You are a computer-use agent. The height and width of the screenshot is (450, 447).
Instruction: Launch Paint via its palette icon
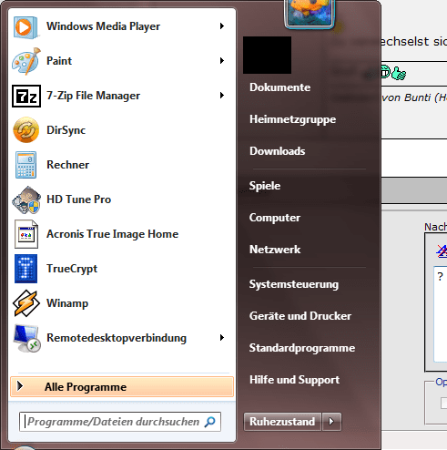[x=25, y=61]
